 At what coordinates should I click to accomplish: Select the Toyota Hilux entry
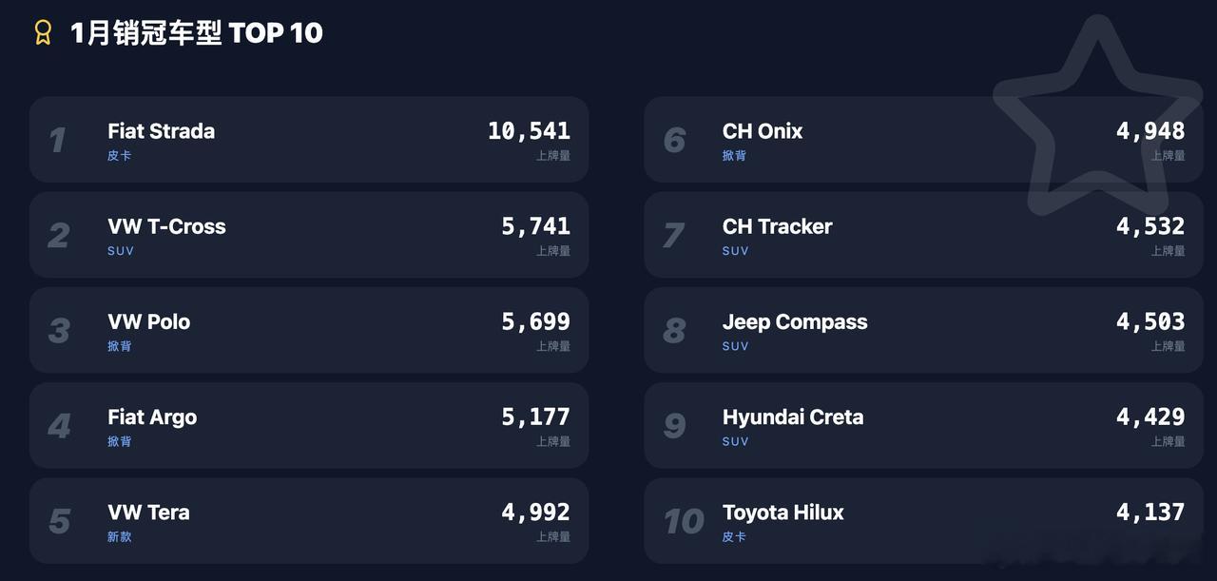pyautogui.click(x=923, y=520)
